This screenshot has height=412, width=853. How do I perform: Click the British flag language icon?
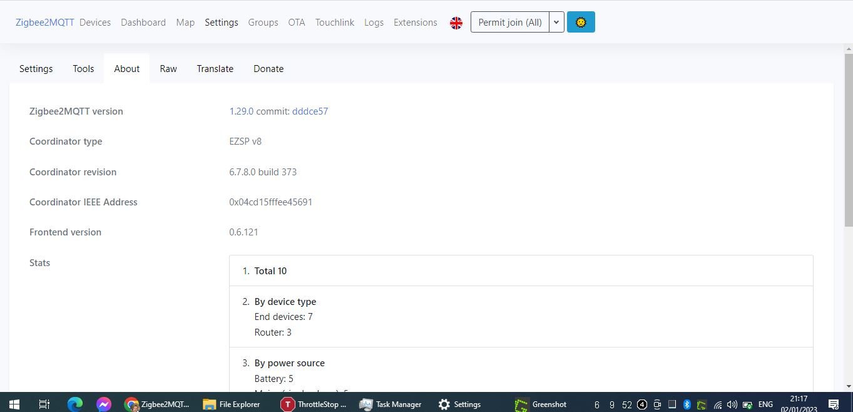coord(456,22)
